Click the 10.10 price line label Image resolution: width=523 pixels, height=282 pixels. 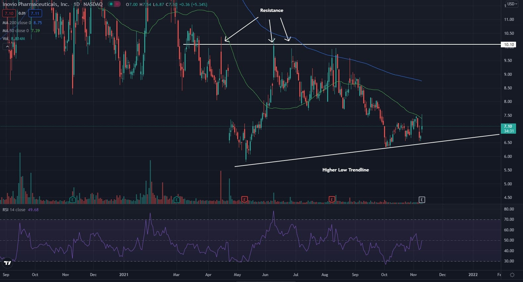[509, 45]
